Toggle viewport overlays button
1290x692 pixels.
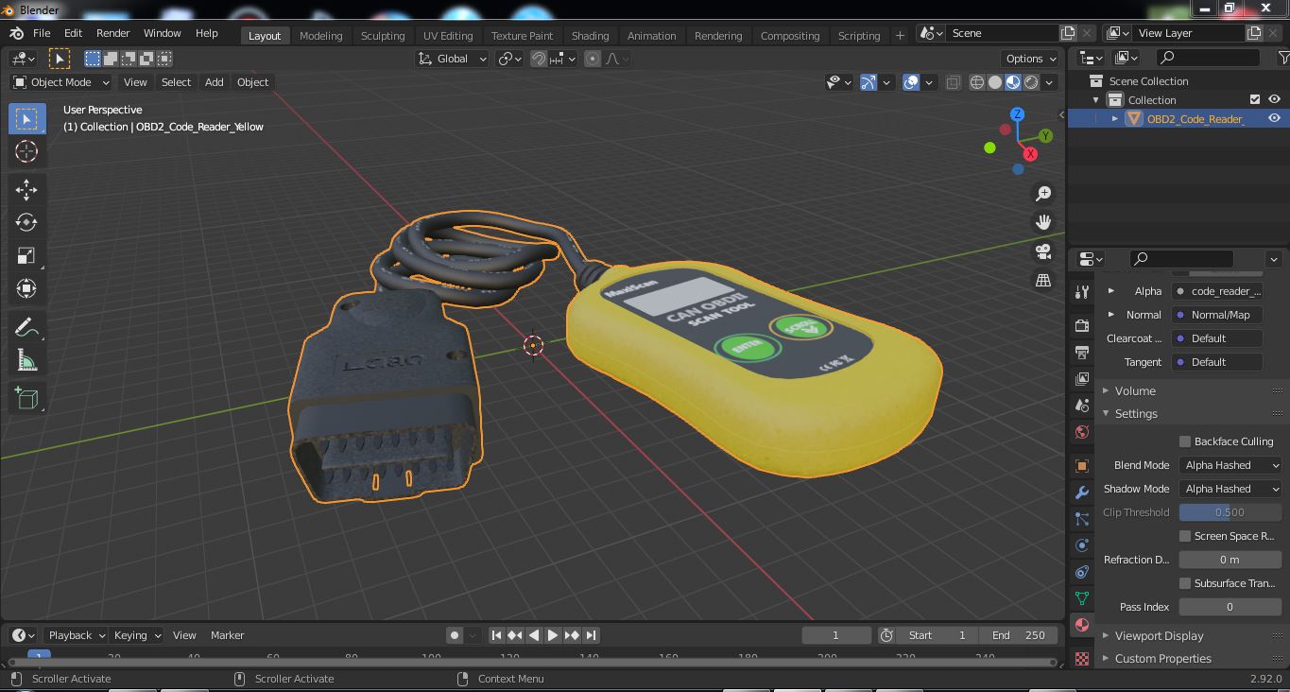[x=911, y=82]
